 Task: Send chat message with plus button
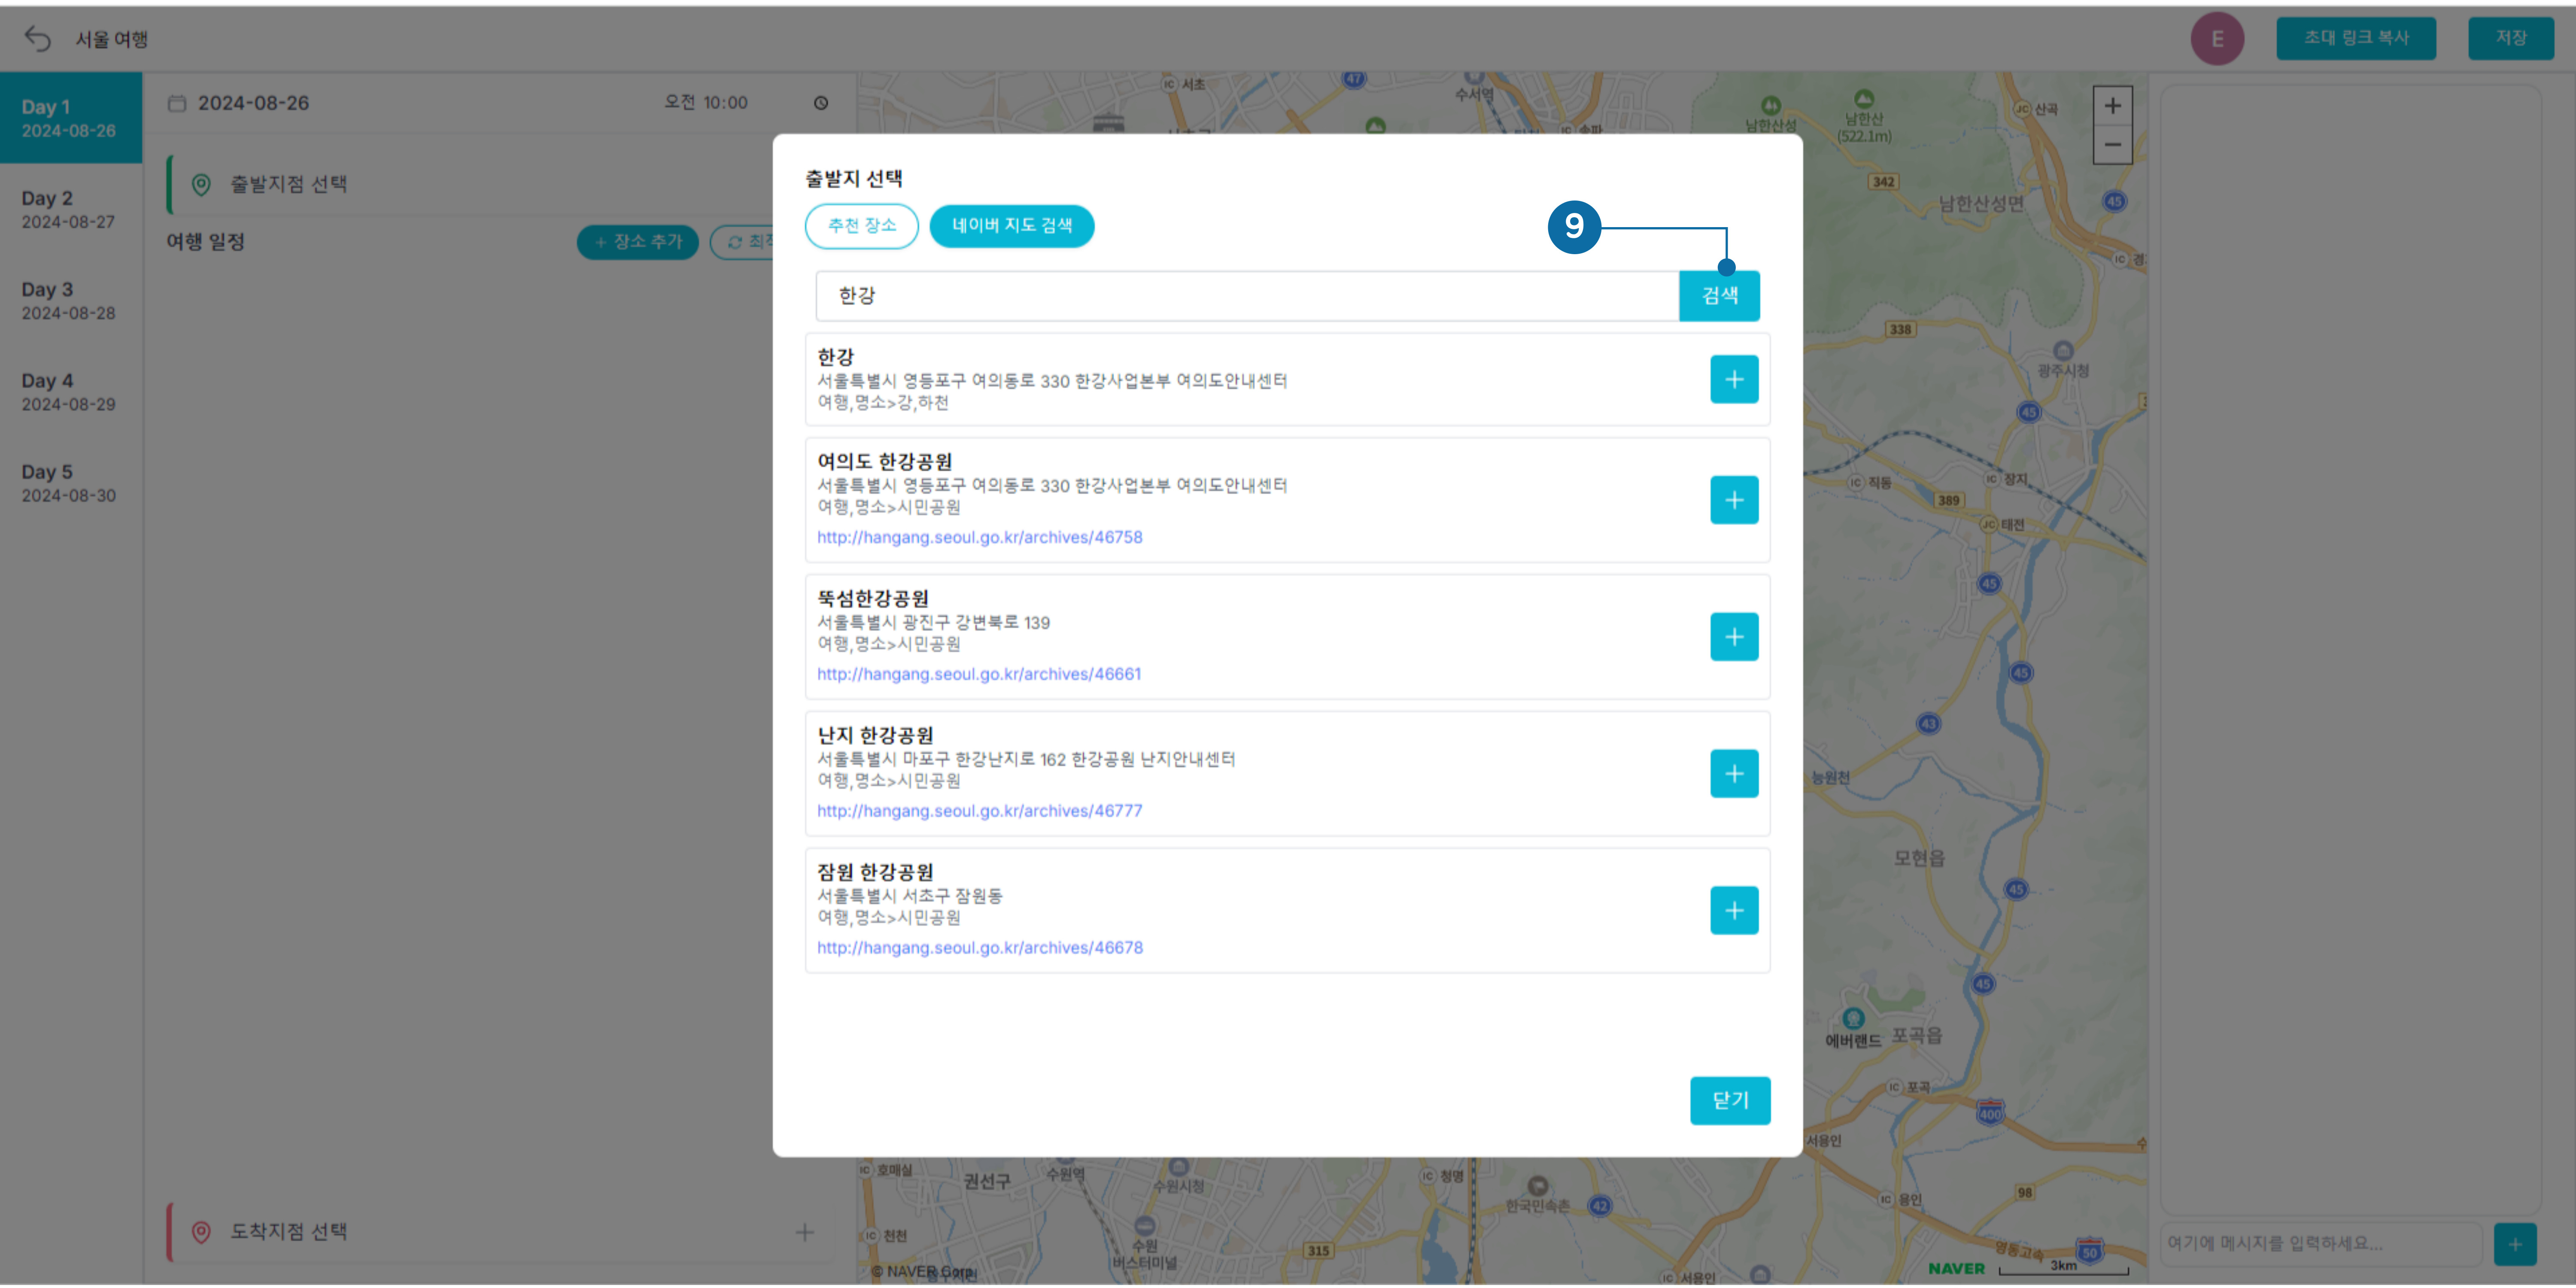[2515, 1244]
